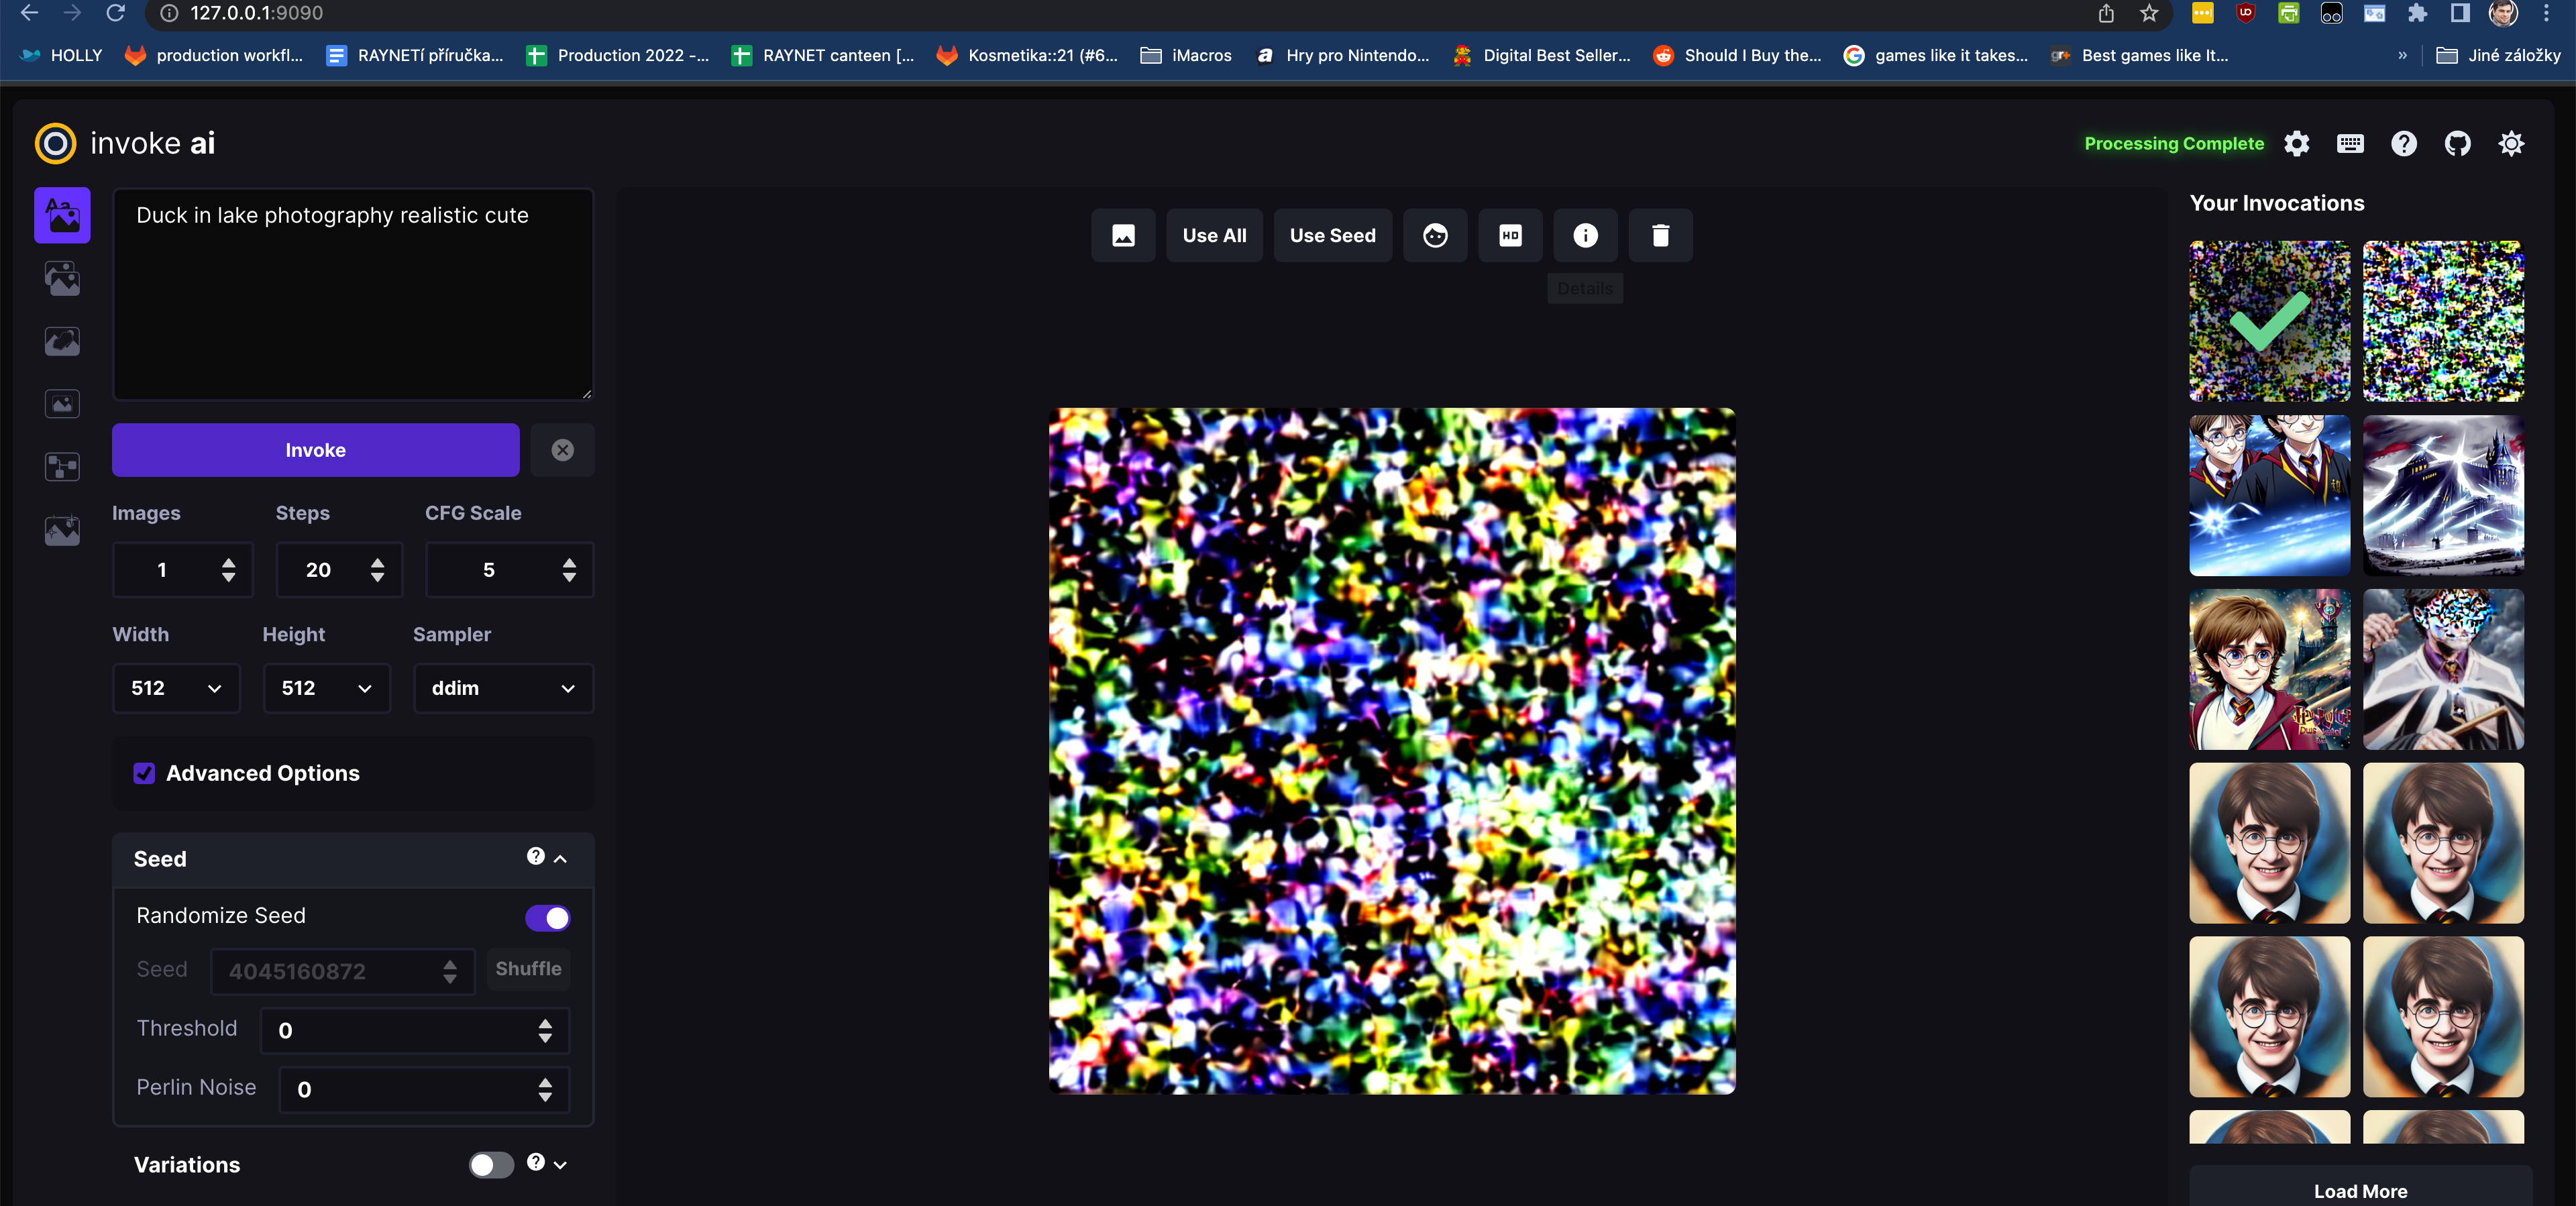Open the keyboard hotkeys icon

pyautogui.click(x=2350, y=144)
